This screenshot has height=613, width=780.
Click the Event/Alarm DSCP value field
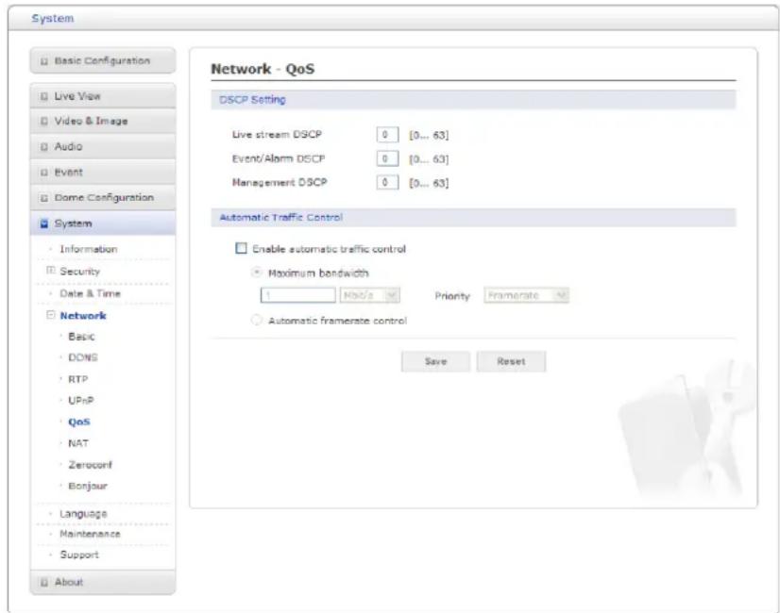tap(387, 159)
